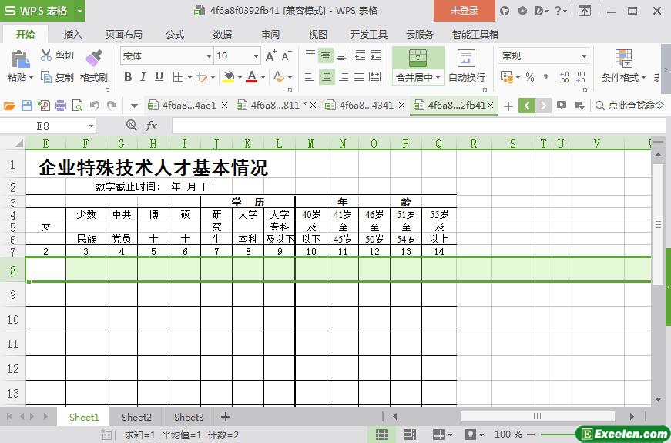Click the 自动换行 wrap text button
The width and height of the screenshot is (671, 443).
(467, 65)
